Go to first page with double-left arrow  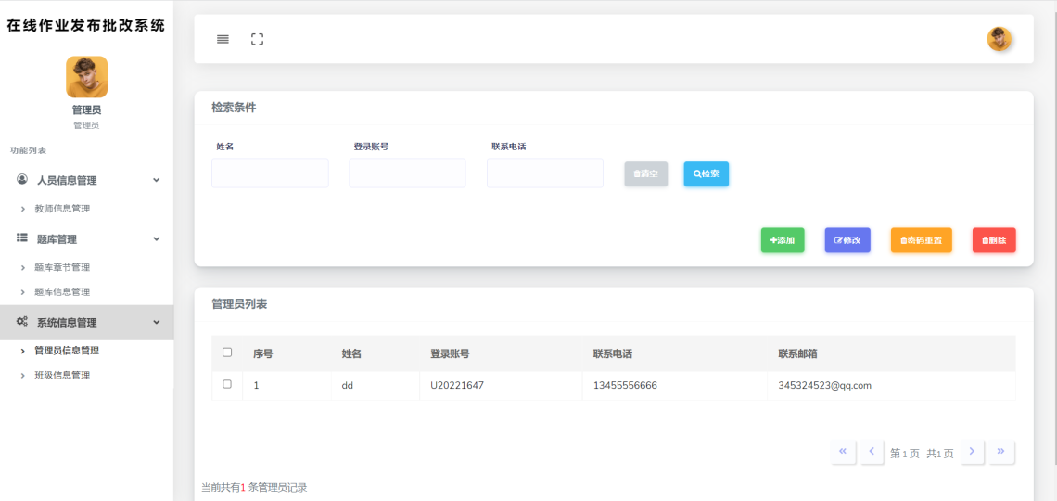tap(844, 452)
